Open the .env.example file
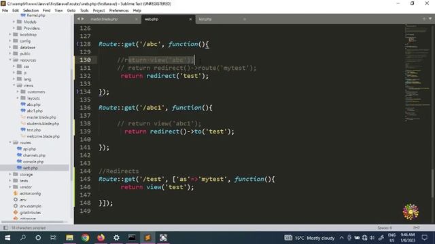 click(31, 206)
